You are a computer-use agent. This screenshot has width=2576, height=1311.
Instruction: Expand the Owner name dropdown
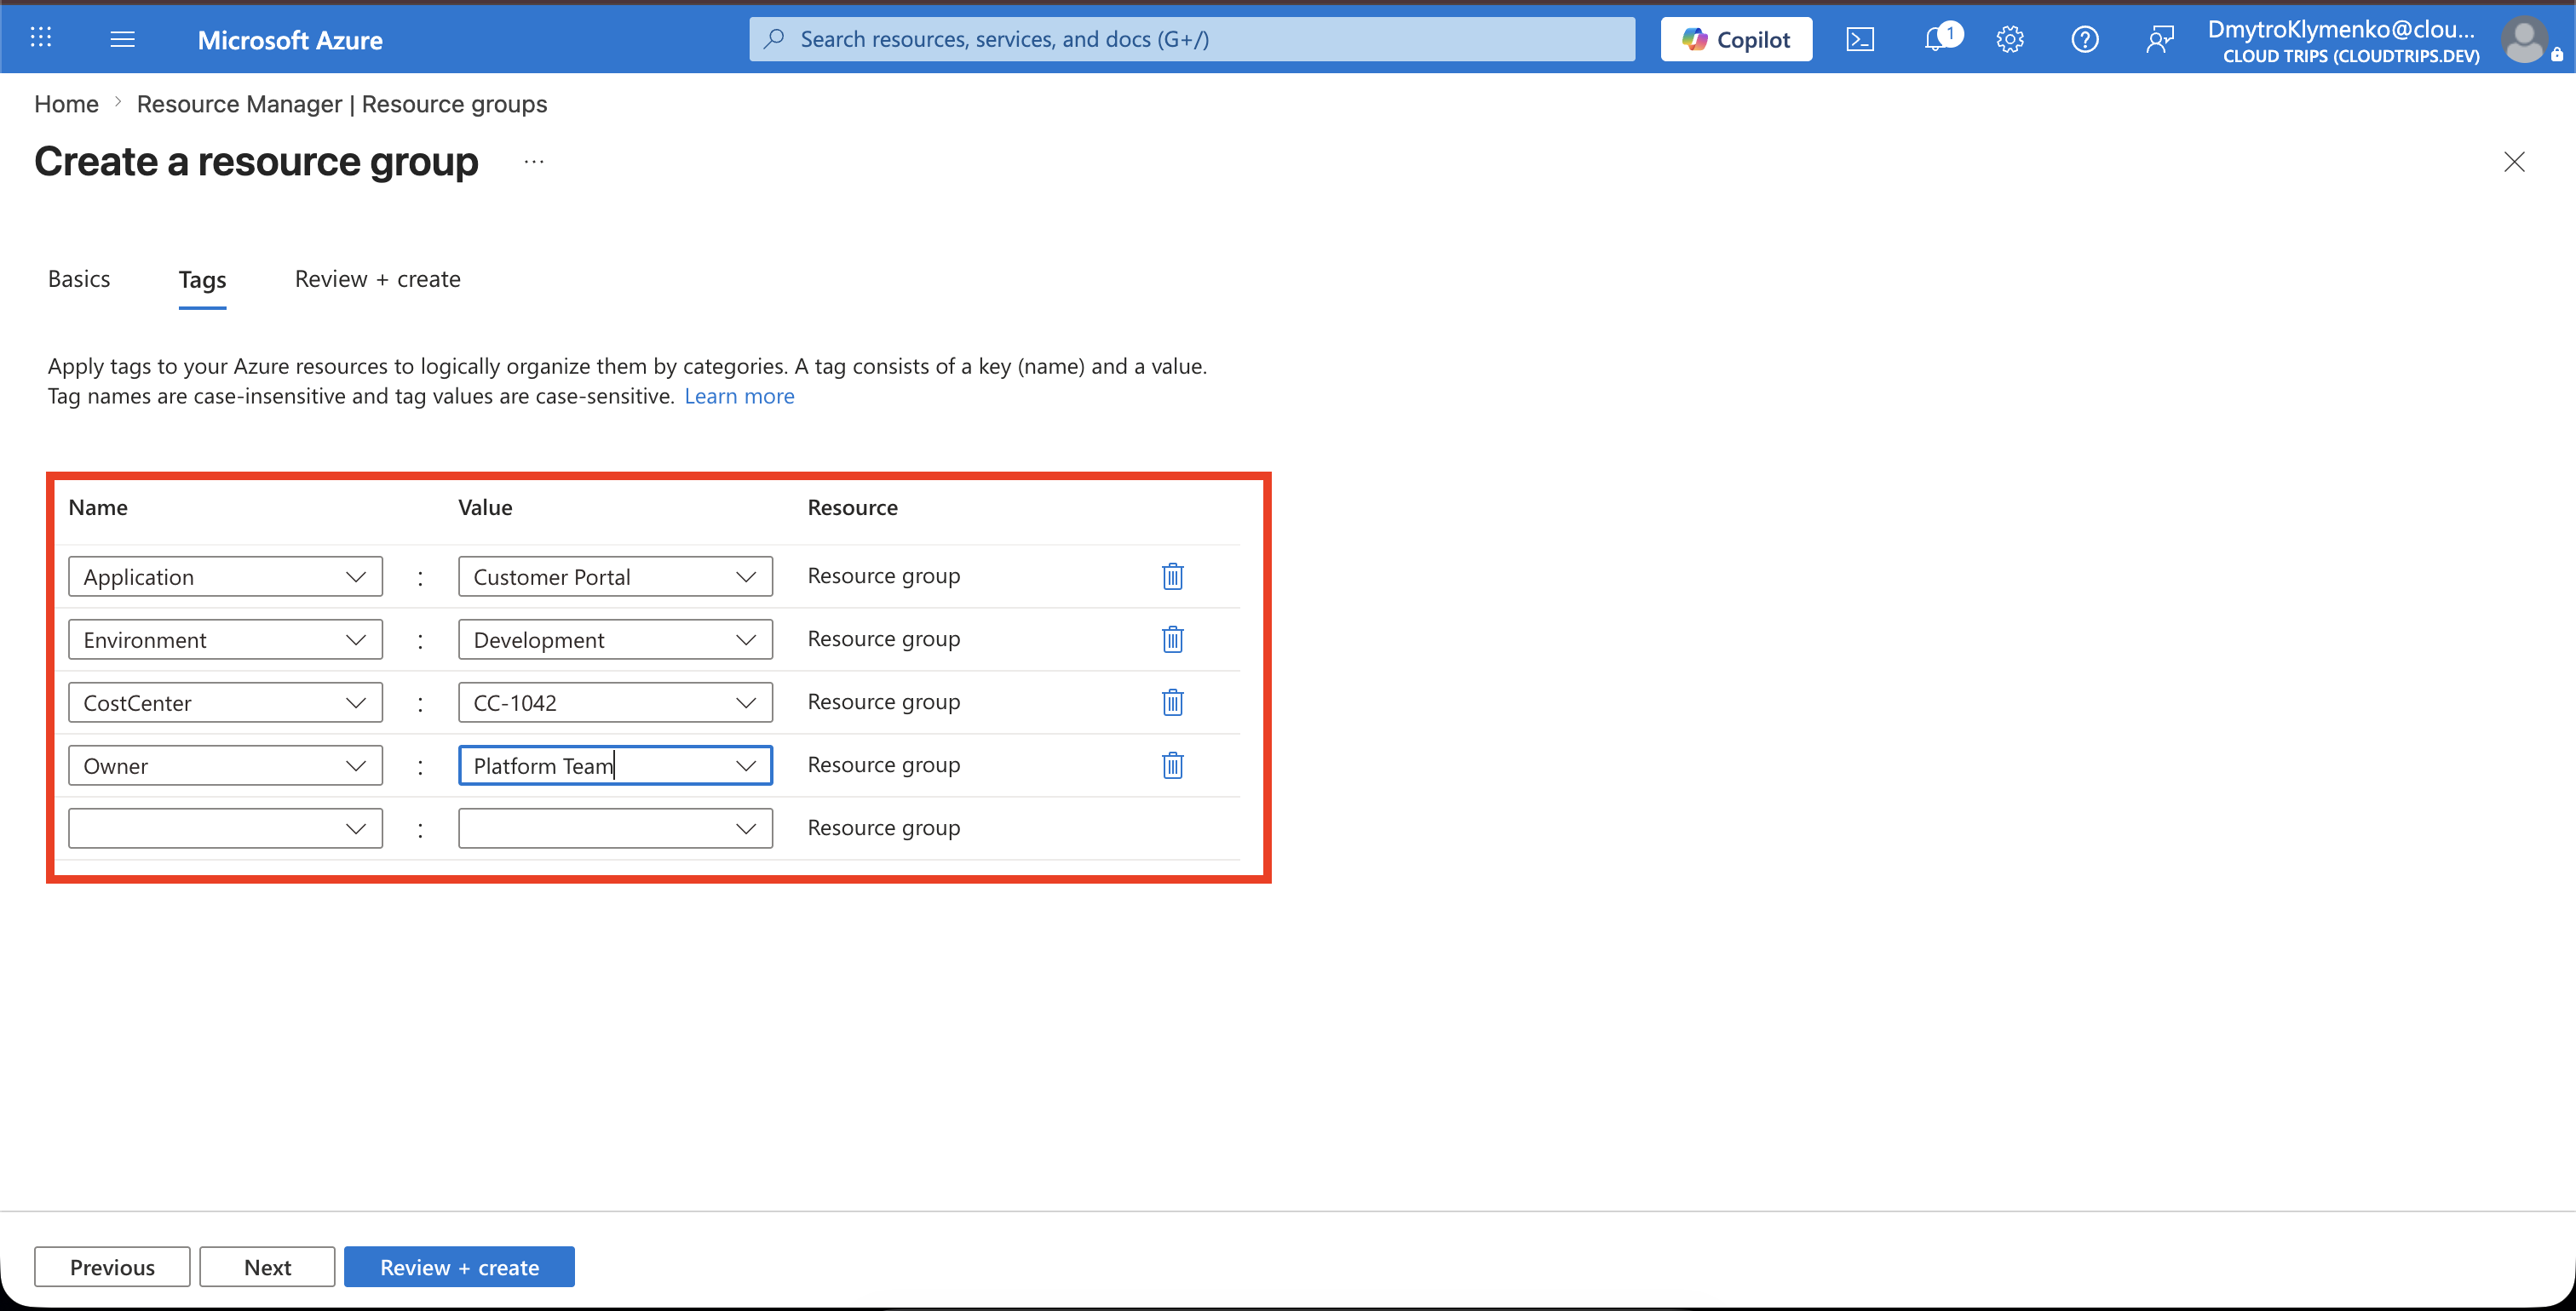355,765
